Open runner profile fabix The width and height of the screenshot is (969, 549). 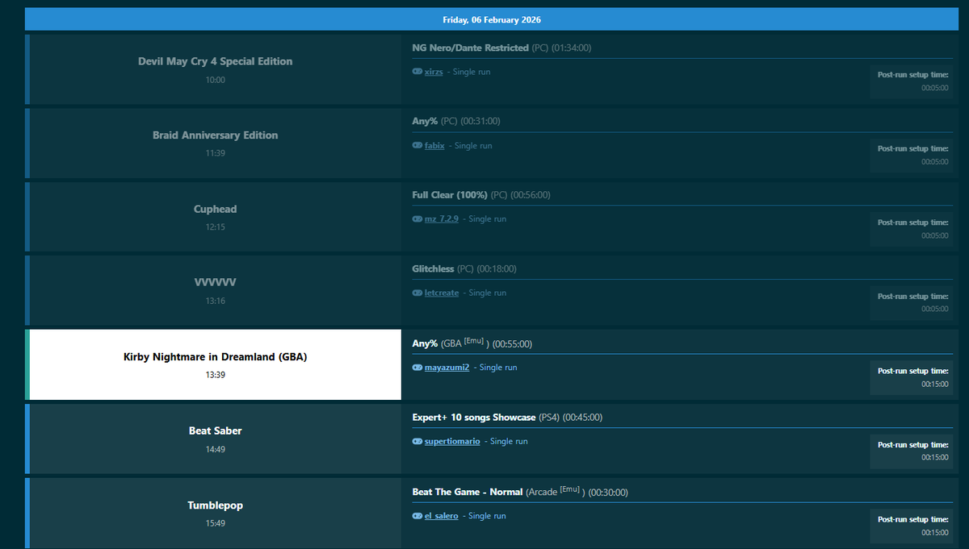pyautogui.click(x=434, y=146)
